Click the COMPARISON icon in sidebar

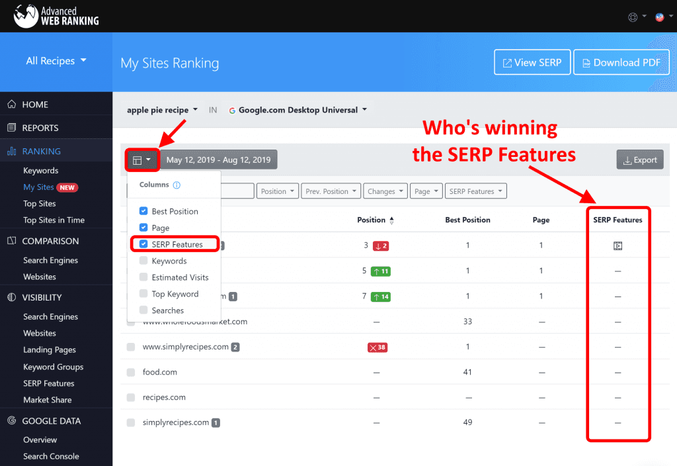click(x=12, y=241)
